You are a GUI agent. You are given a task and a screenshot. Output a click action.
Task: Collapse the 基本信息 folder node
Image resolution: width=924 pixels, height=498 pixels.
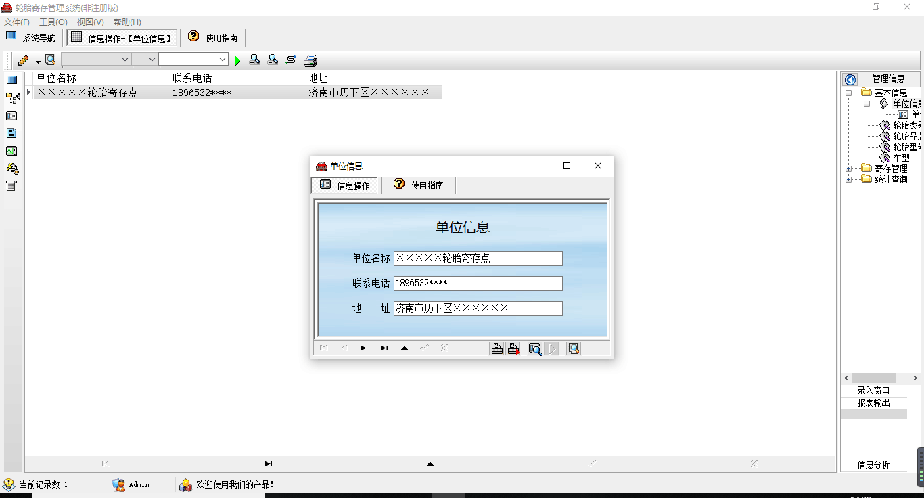click(x=848, y=93)
